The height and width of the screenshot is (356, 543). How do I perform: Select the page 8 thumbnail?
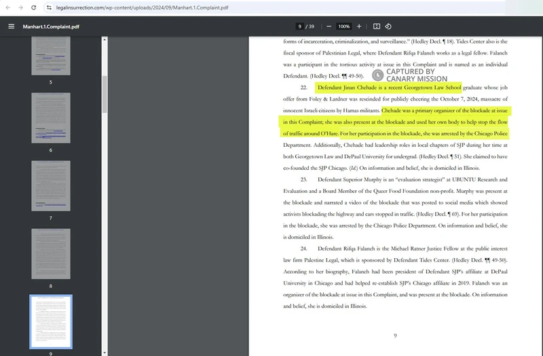51,253
